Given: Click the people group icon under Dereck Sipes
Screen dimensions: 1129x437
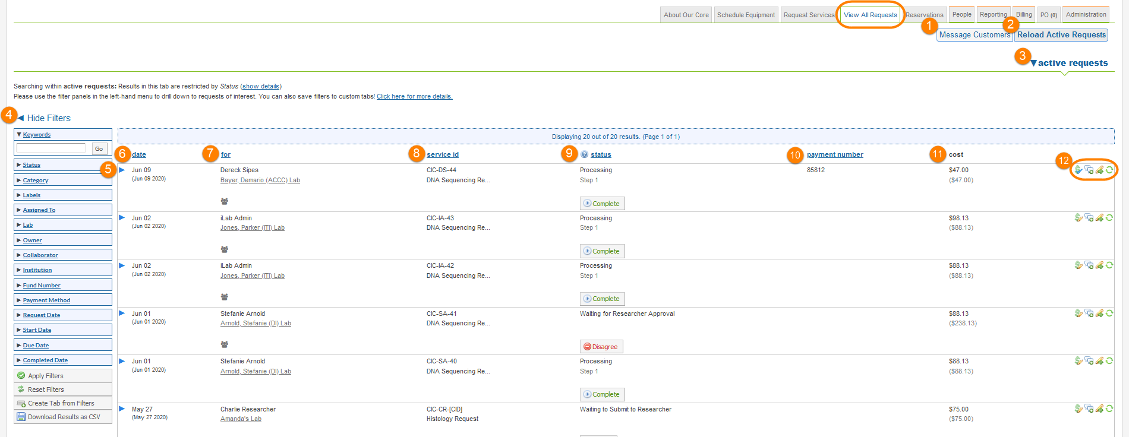Looking at the screenshot, I should (225, 201).
